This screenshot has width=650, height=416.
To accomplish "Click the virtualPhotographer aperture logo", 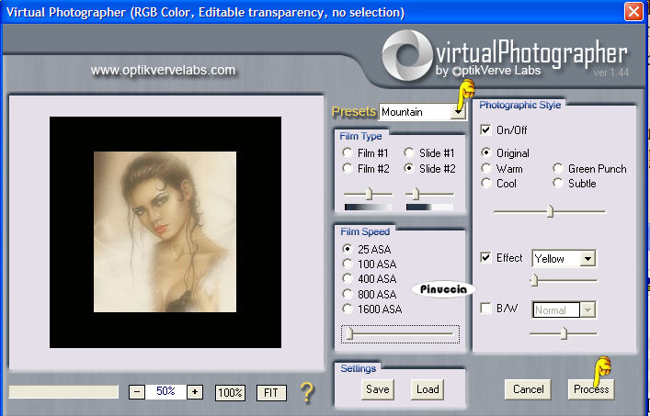I will pyautogui.click(x=407, y=55).
